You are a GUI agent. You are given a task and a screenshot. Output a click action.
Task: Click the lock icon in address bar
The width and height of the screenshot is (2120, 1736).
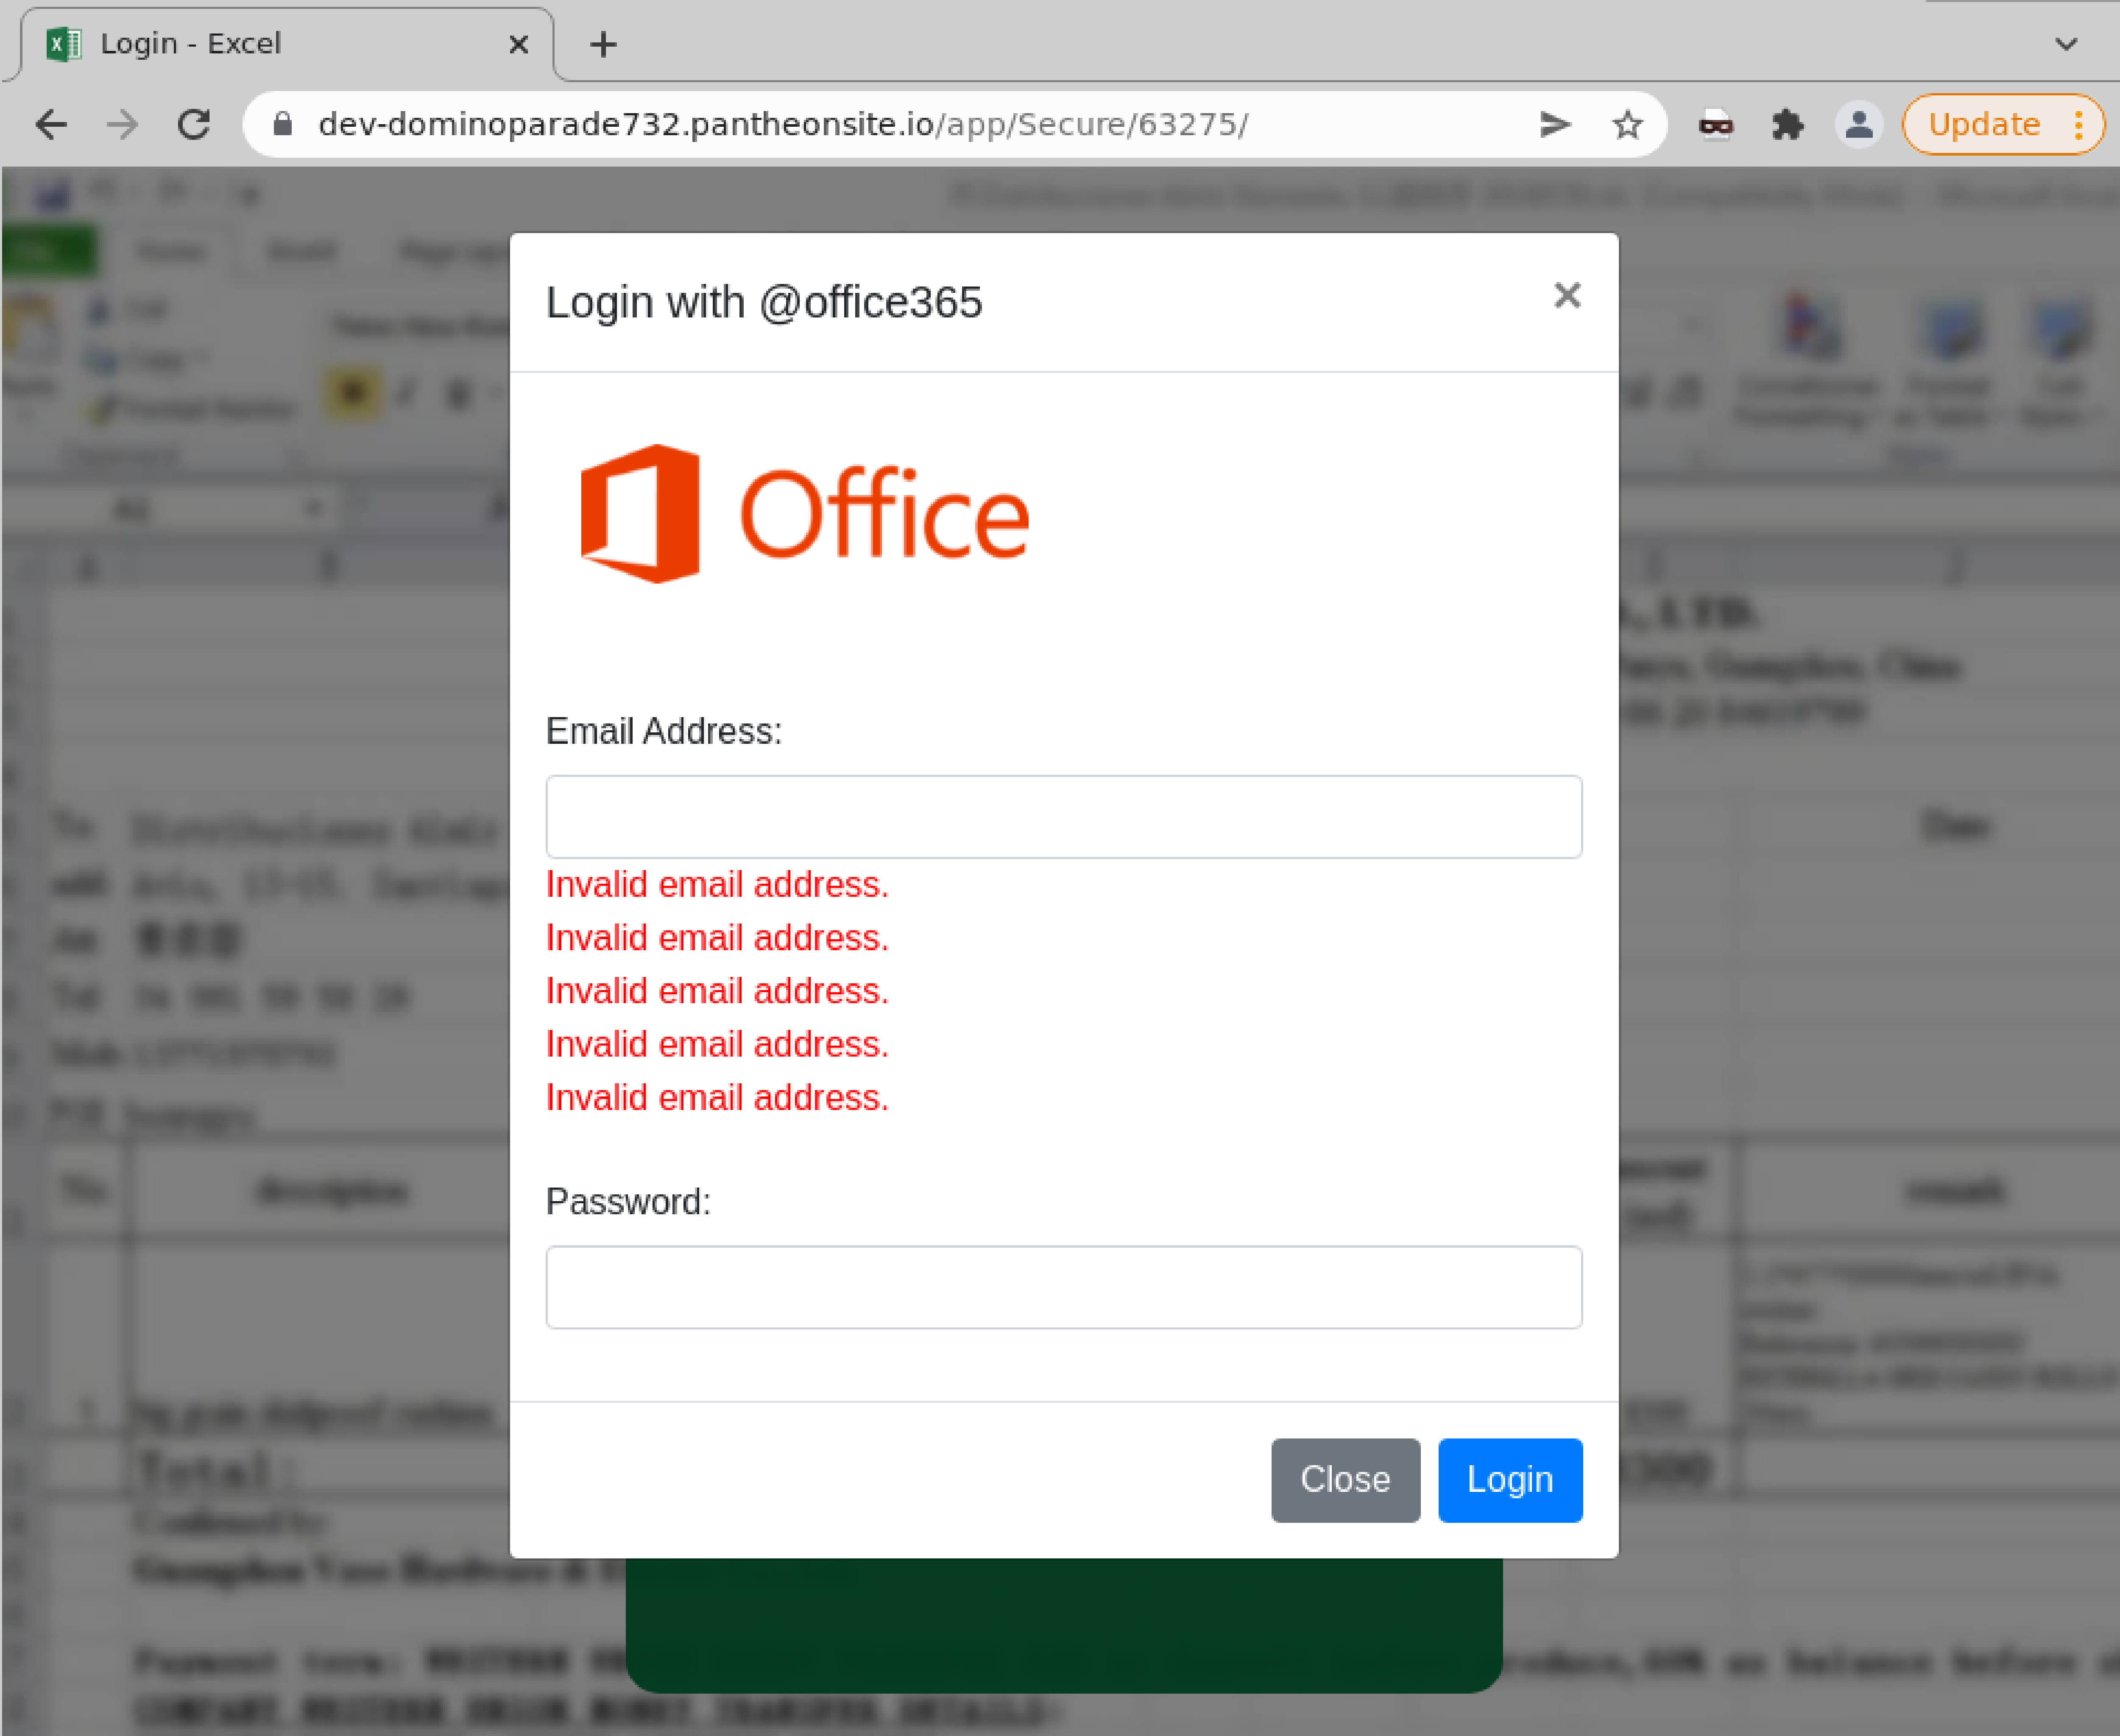[x=283, y=124]
